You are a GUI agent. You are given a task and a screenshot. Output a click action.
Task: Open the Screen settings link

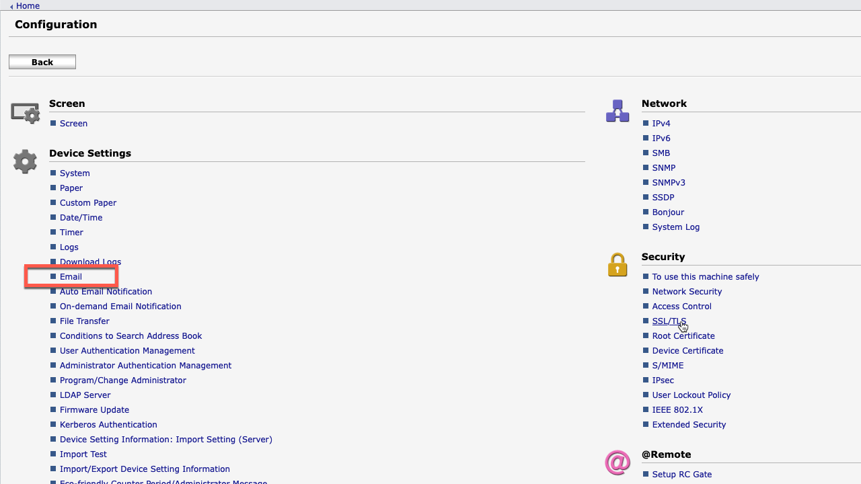73,124
